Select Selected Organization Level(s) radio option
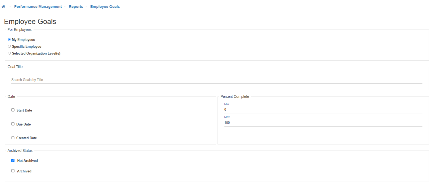This screenshot has width=434, height=184. coord(9,53)
